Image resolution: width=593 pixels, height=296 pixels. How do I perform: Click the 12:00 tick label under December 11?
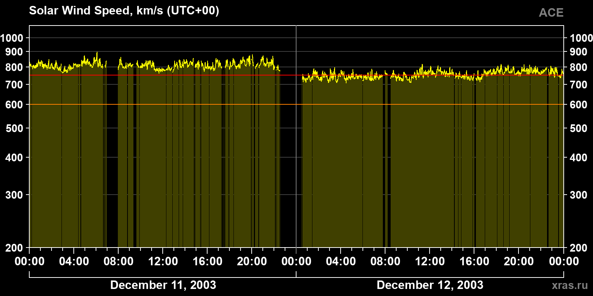(163, 262)
